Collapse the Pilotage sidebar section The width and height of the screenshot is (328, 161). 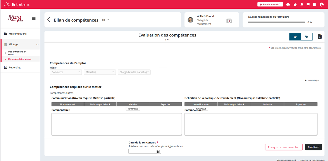tap(37, 45)
